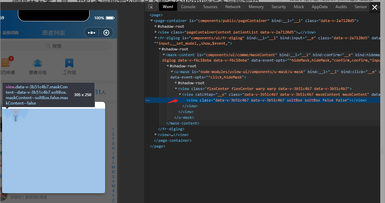Switch to the Console tab
This screenshot has height=203, width=385.
tap(188, 7)
